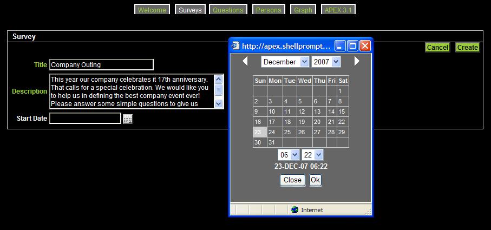Maximize the calendar popup window

pos(352,46)
